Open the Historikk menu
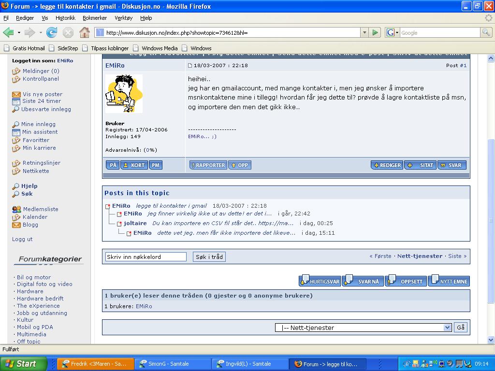 coord(65,18)
